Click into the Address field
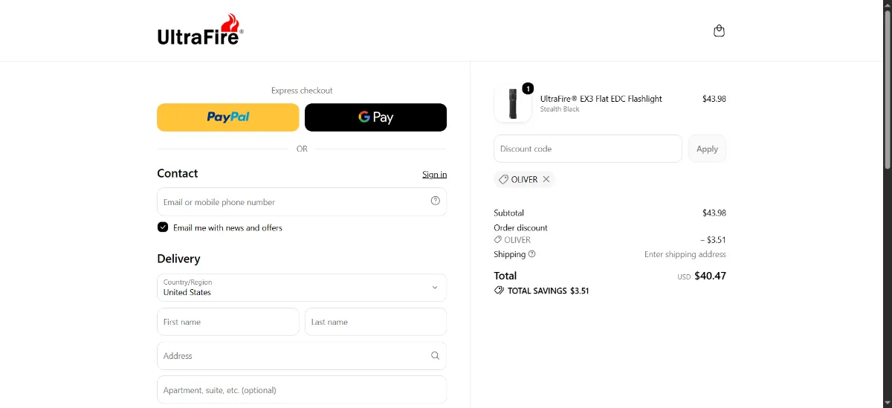892x408 pixels. pos(302,356)
